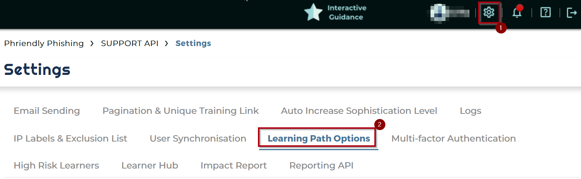
Task: Click the help question mark icon
Action: point(545,12)
